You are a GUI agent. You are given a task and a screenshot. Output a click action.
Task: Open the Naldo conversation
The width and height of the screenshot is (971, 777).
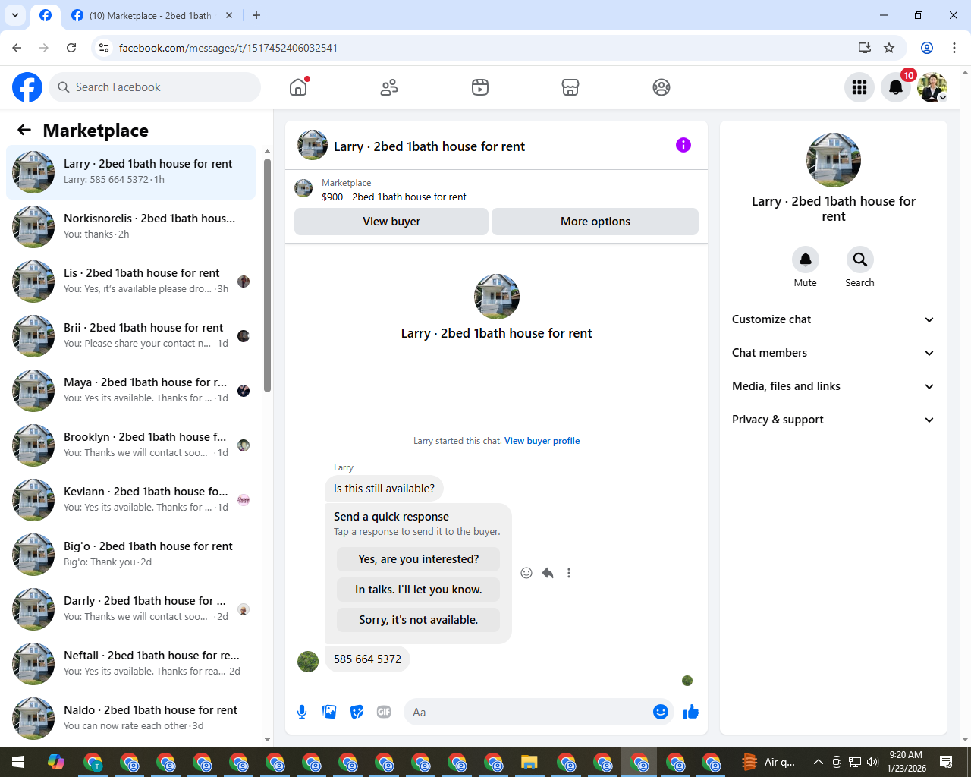pyautogui.click(x=131, y=719)
